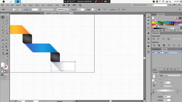Select the Paintbrush tool
Viewport: 182px width, 102px height.
point(7,30)
